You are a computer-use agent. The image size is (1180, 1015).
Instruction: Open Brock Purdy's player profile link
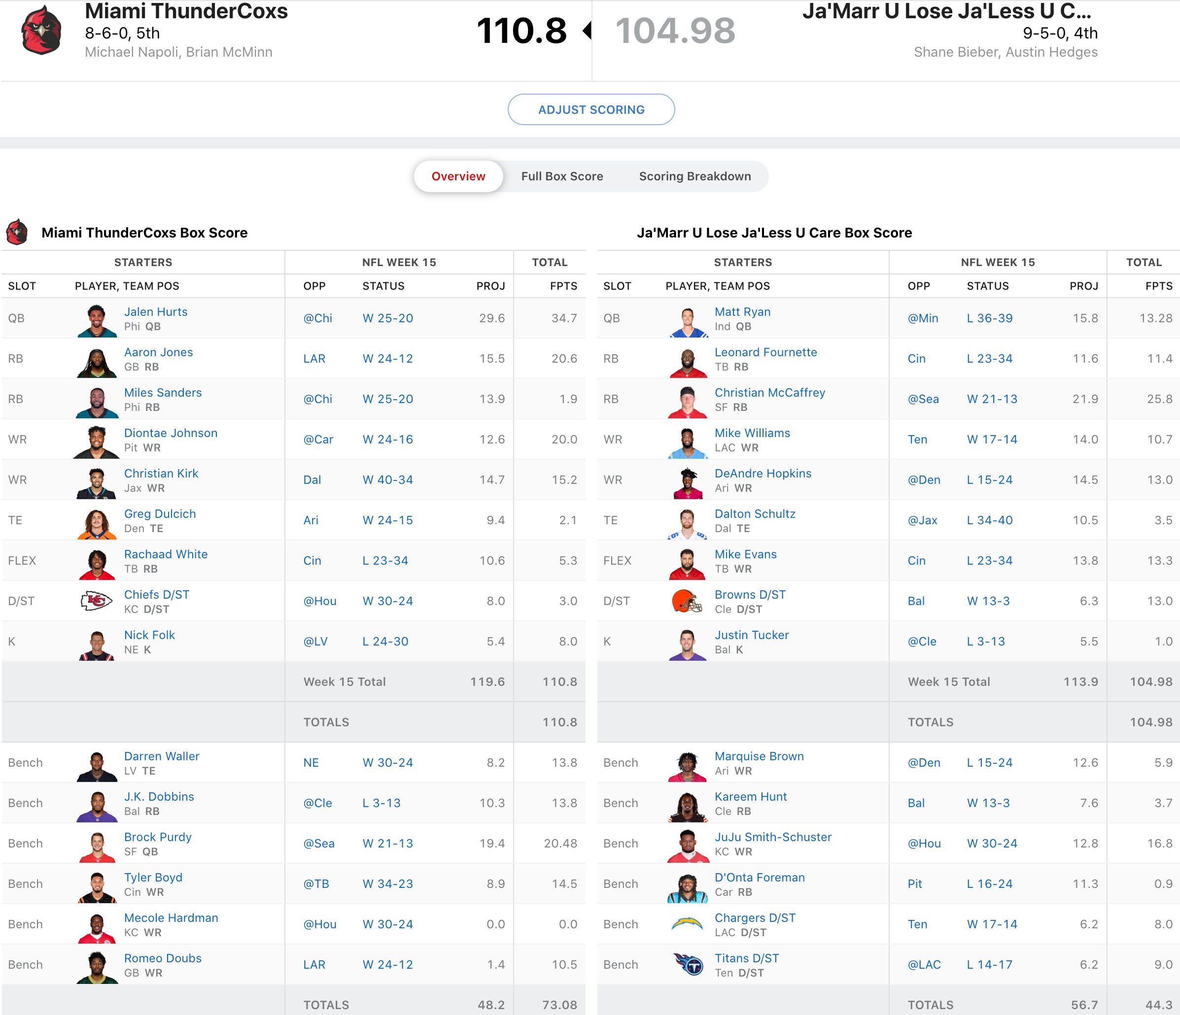coord(158,837)
